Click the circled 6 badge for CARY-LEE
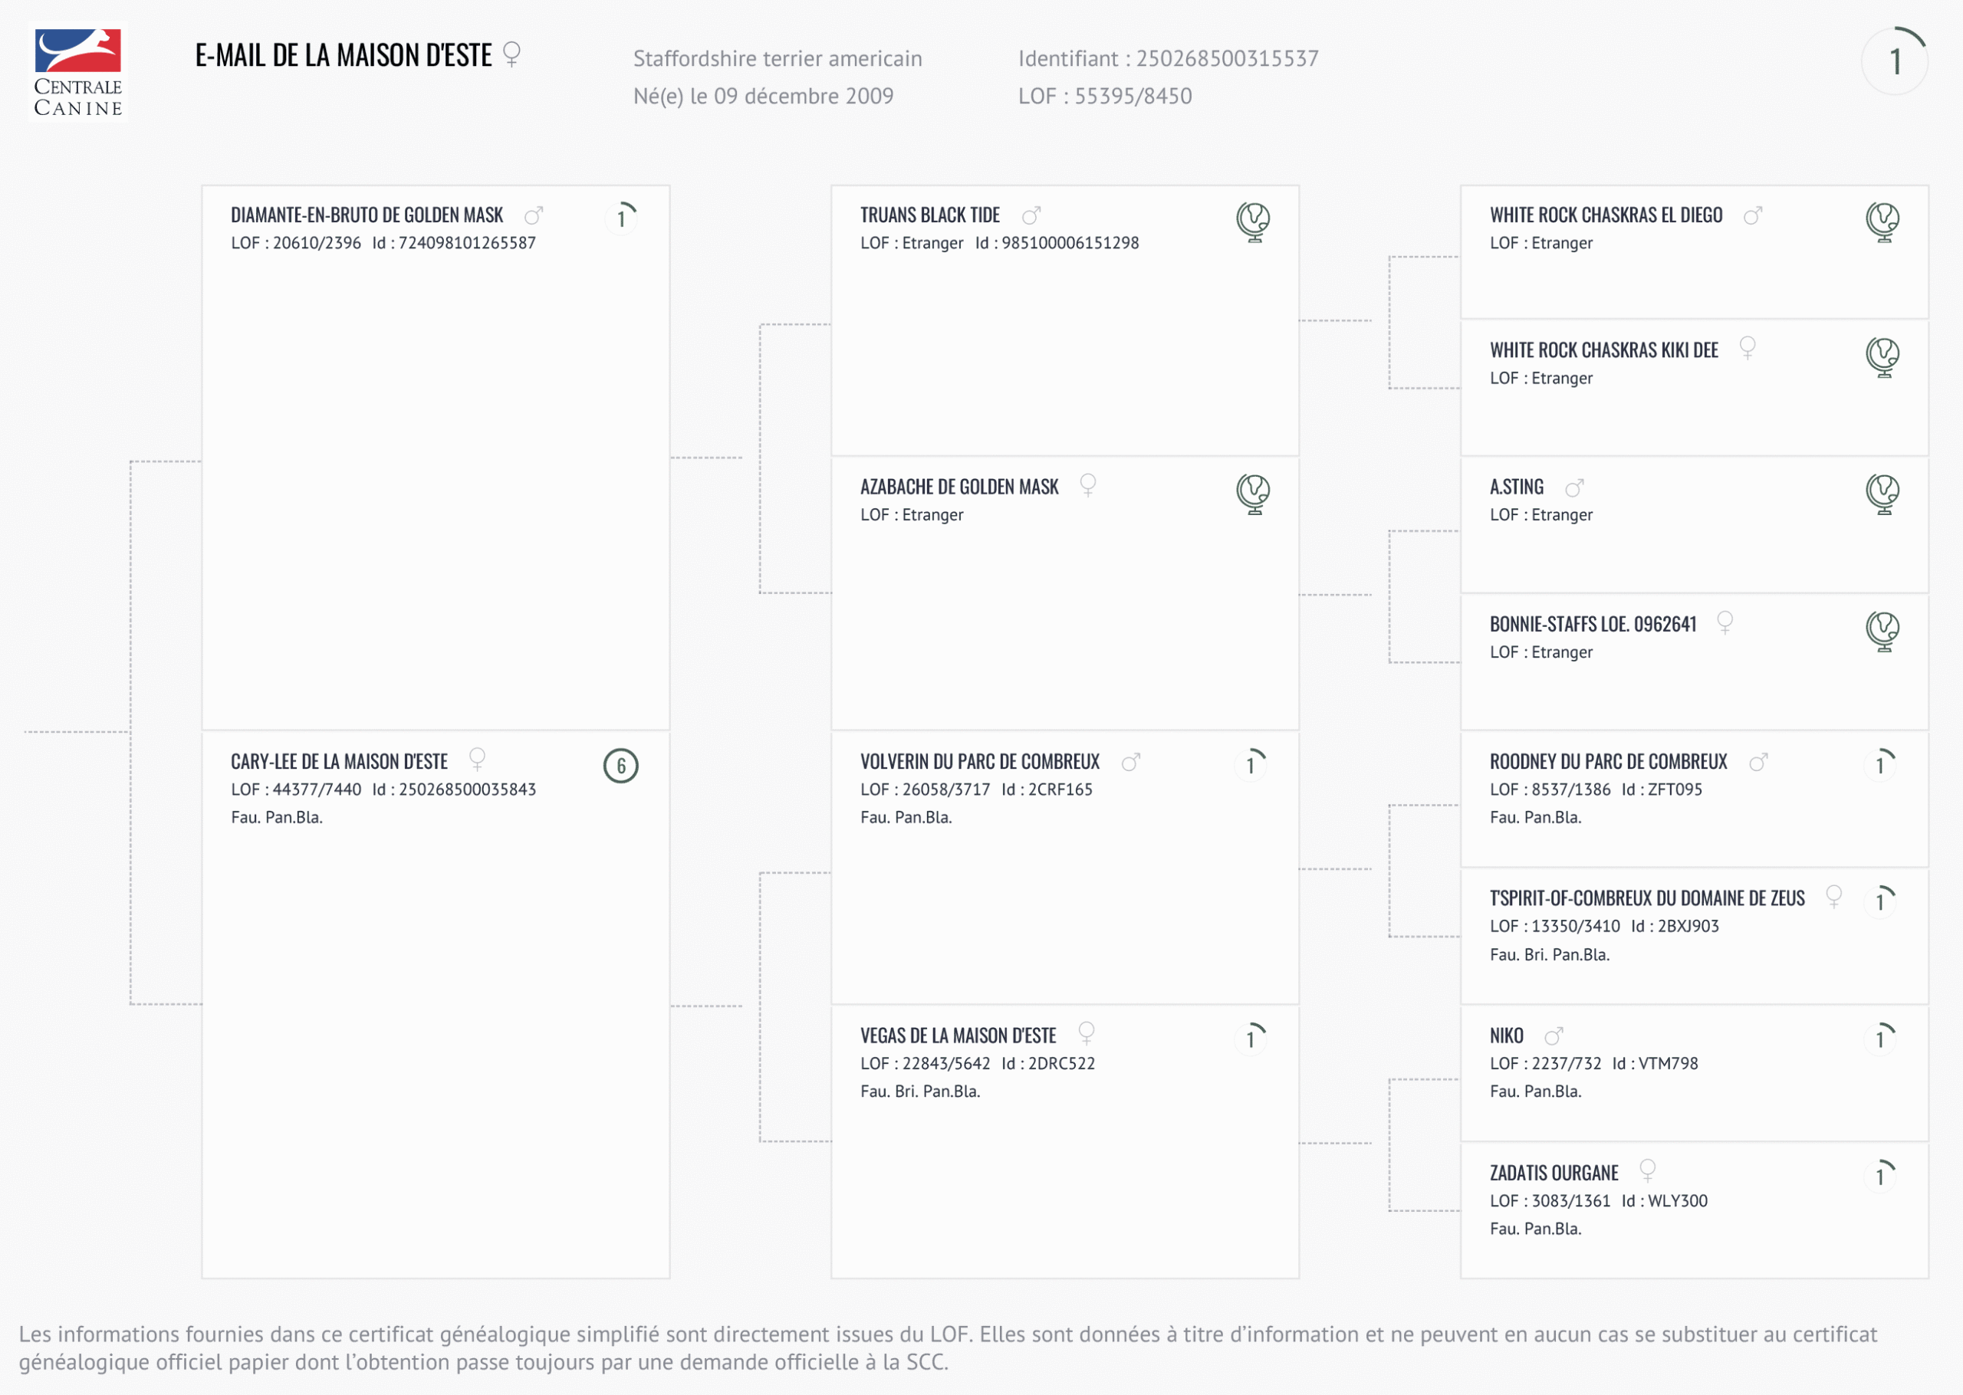This screenshot has height=1395, width=1963. click(x=620, y=766)
